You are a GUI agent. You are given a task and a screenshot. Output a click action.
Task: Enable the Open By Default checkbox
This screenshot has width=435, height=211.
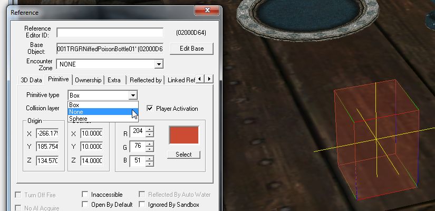[x=85, y=205]
